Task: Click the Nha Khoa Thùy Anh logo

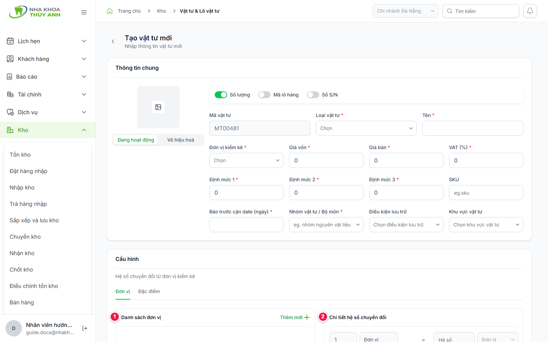Action: pos(35,12)
